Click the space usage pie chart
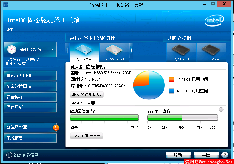Image resolution: width=234 pixels, height=164 pixels. [x=149, y=85]
